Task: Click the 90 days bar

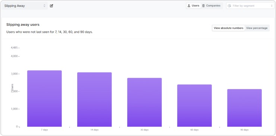Action: (244, 108)
